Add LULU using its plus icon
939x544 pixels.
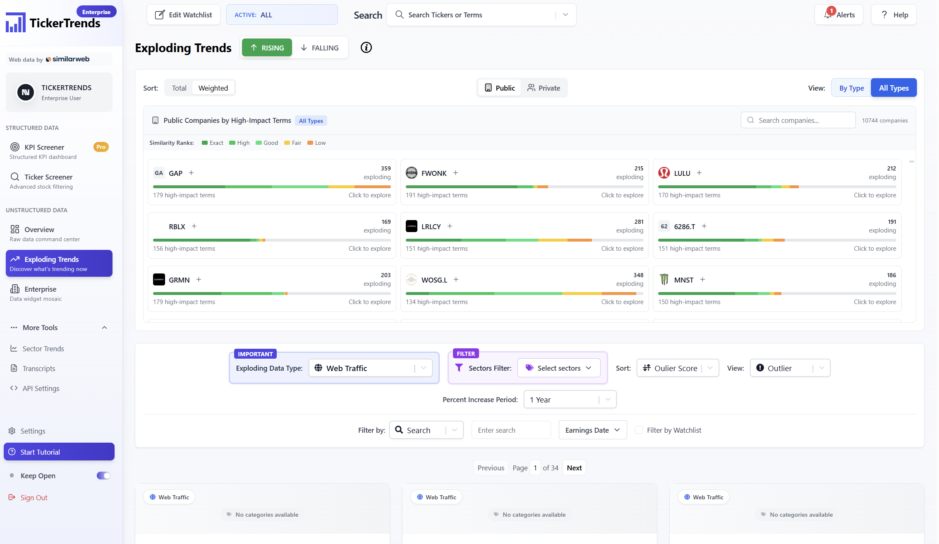(x=699, y=173)
